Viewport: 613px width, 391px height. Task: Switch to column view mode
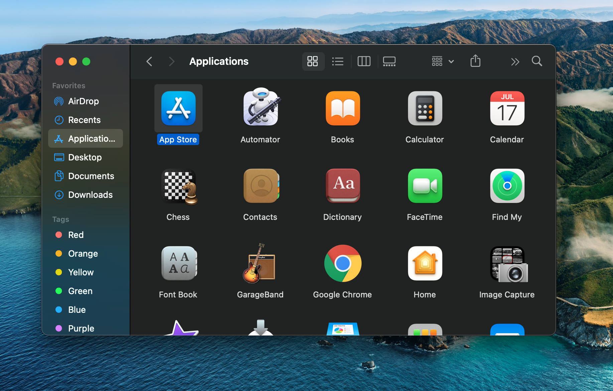click(x=364, y=61)
